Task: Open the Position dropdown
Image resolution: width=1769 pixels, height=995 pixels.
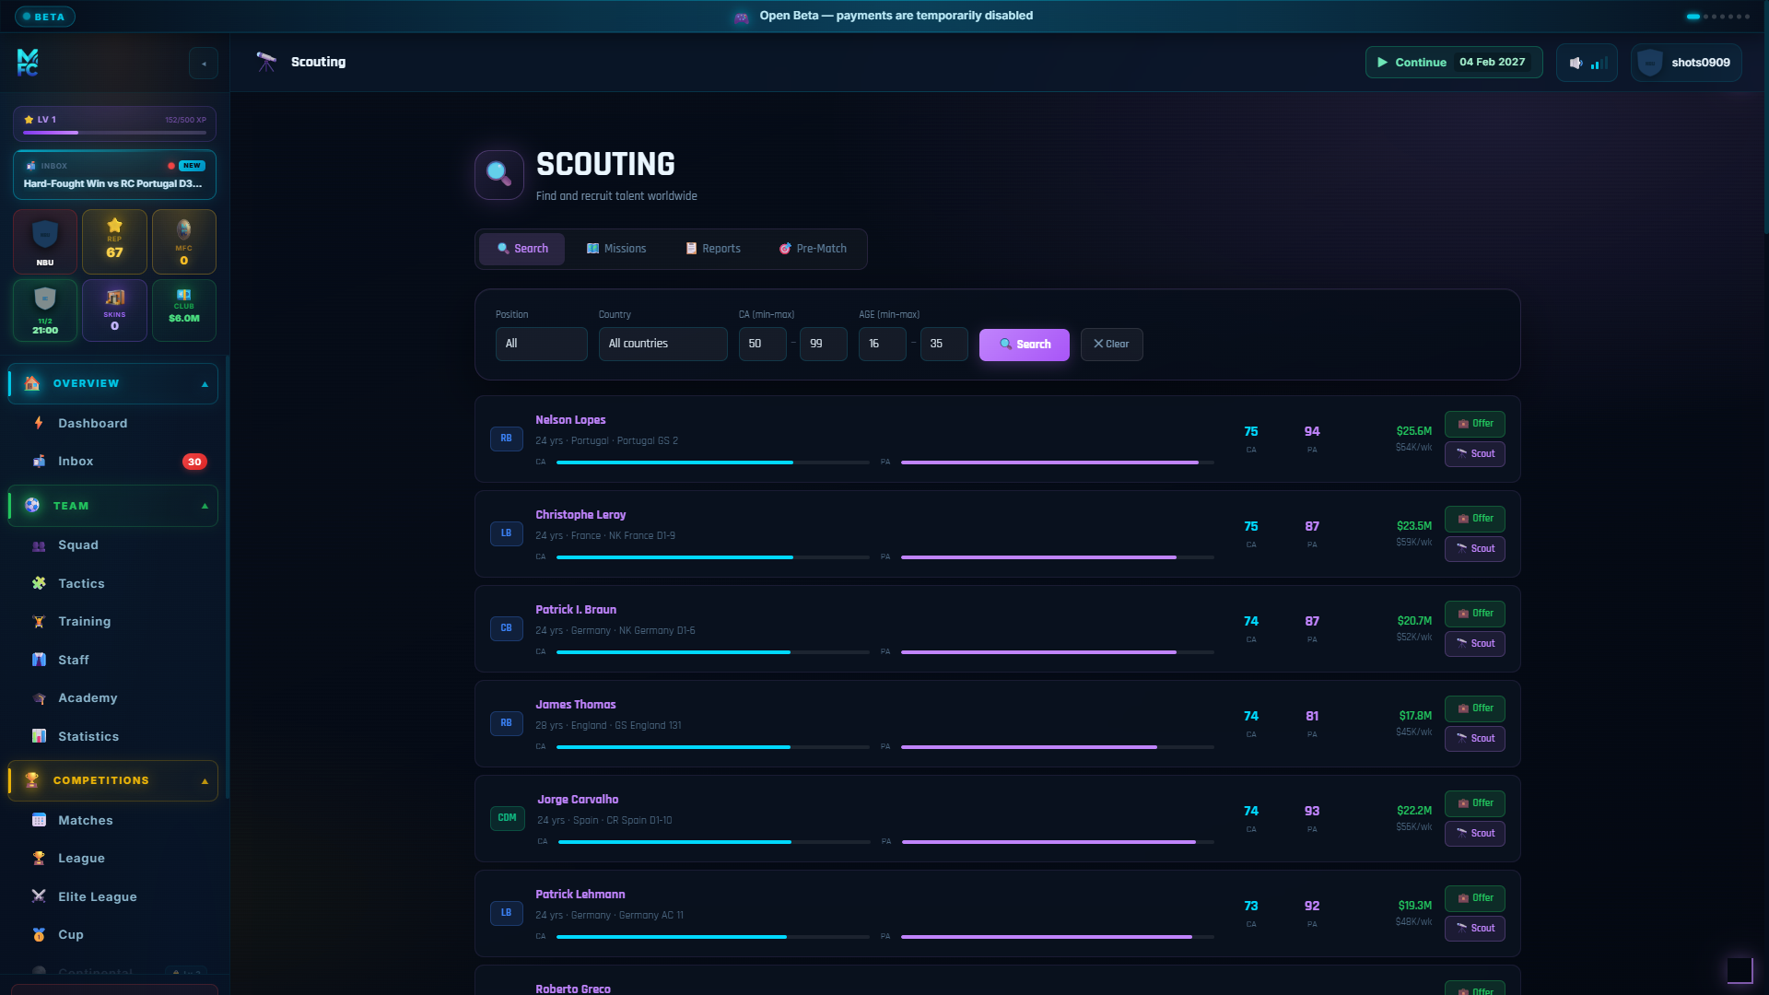Action: click(541, 344)
